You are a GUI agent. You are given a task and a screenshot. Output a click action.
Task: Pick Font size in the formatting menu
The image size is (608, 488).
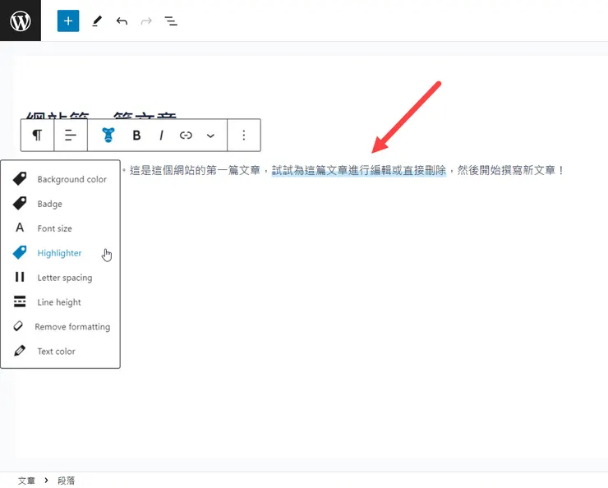point(61,228)
